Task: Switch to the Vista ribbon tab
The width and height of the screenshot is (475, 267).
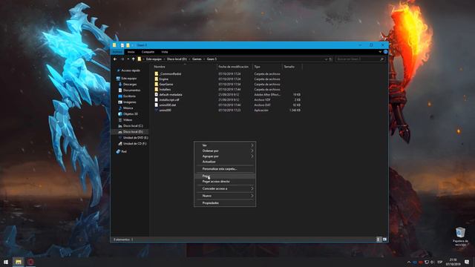Action: 165,52
